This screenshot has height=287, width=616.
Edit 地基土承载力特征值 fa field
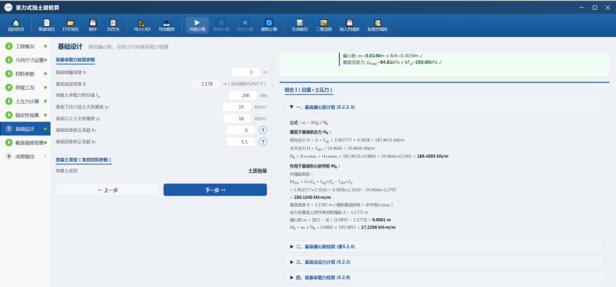[243, 96]
